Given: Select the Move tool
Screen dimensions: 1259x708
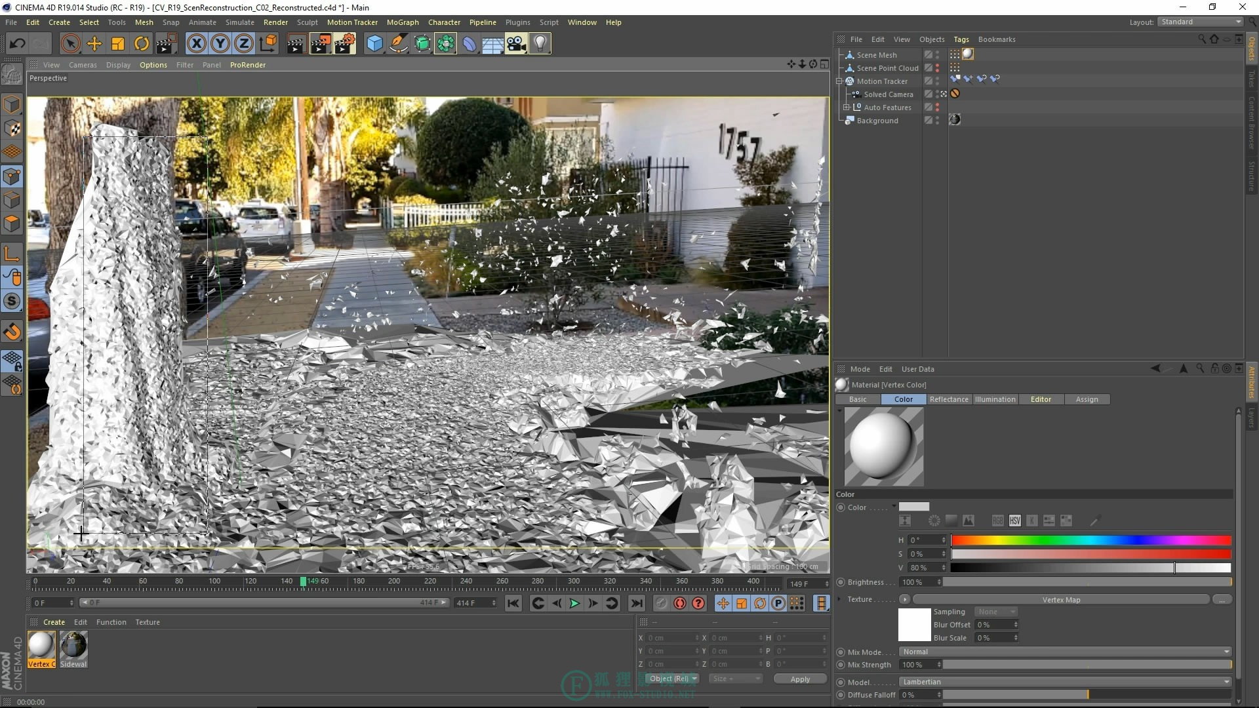Looking at the screenshot, I should [x=94, y=44].
